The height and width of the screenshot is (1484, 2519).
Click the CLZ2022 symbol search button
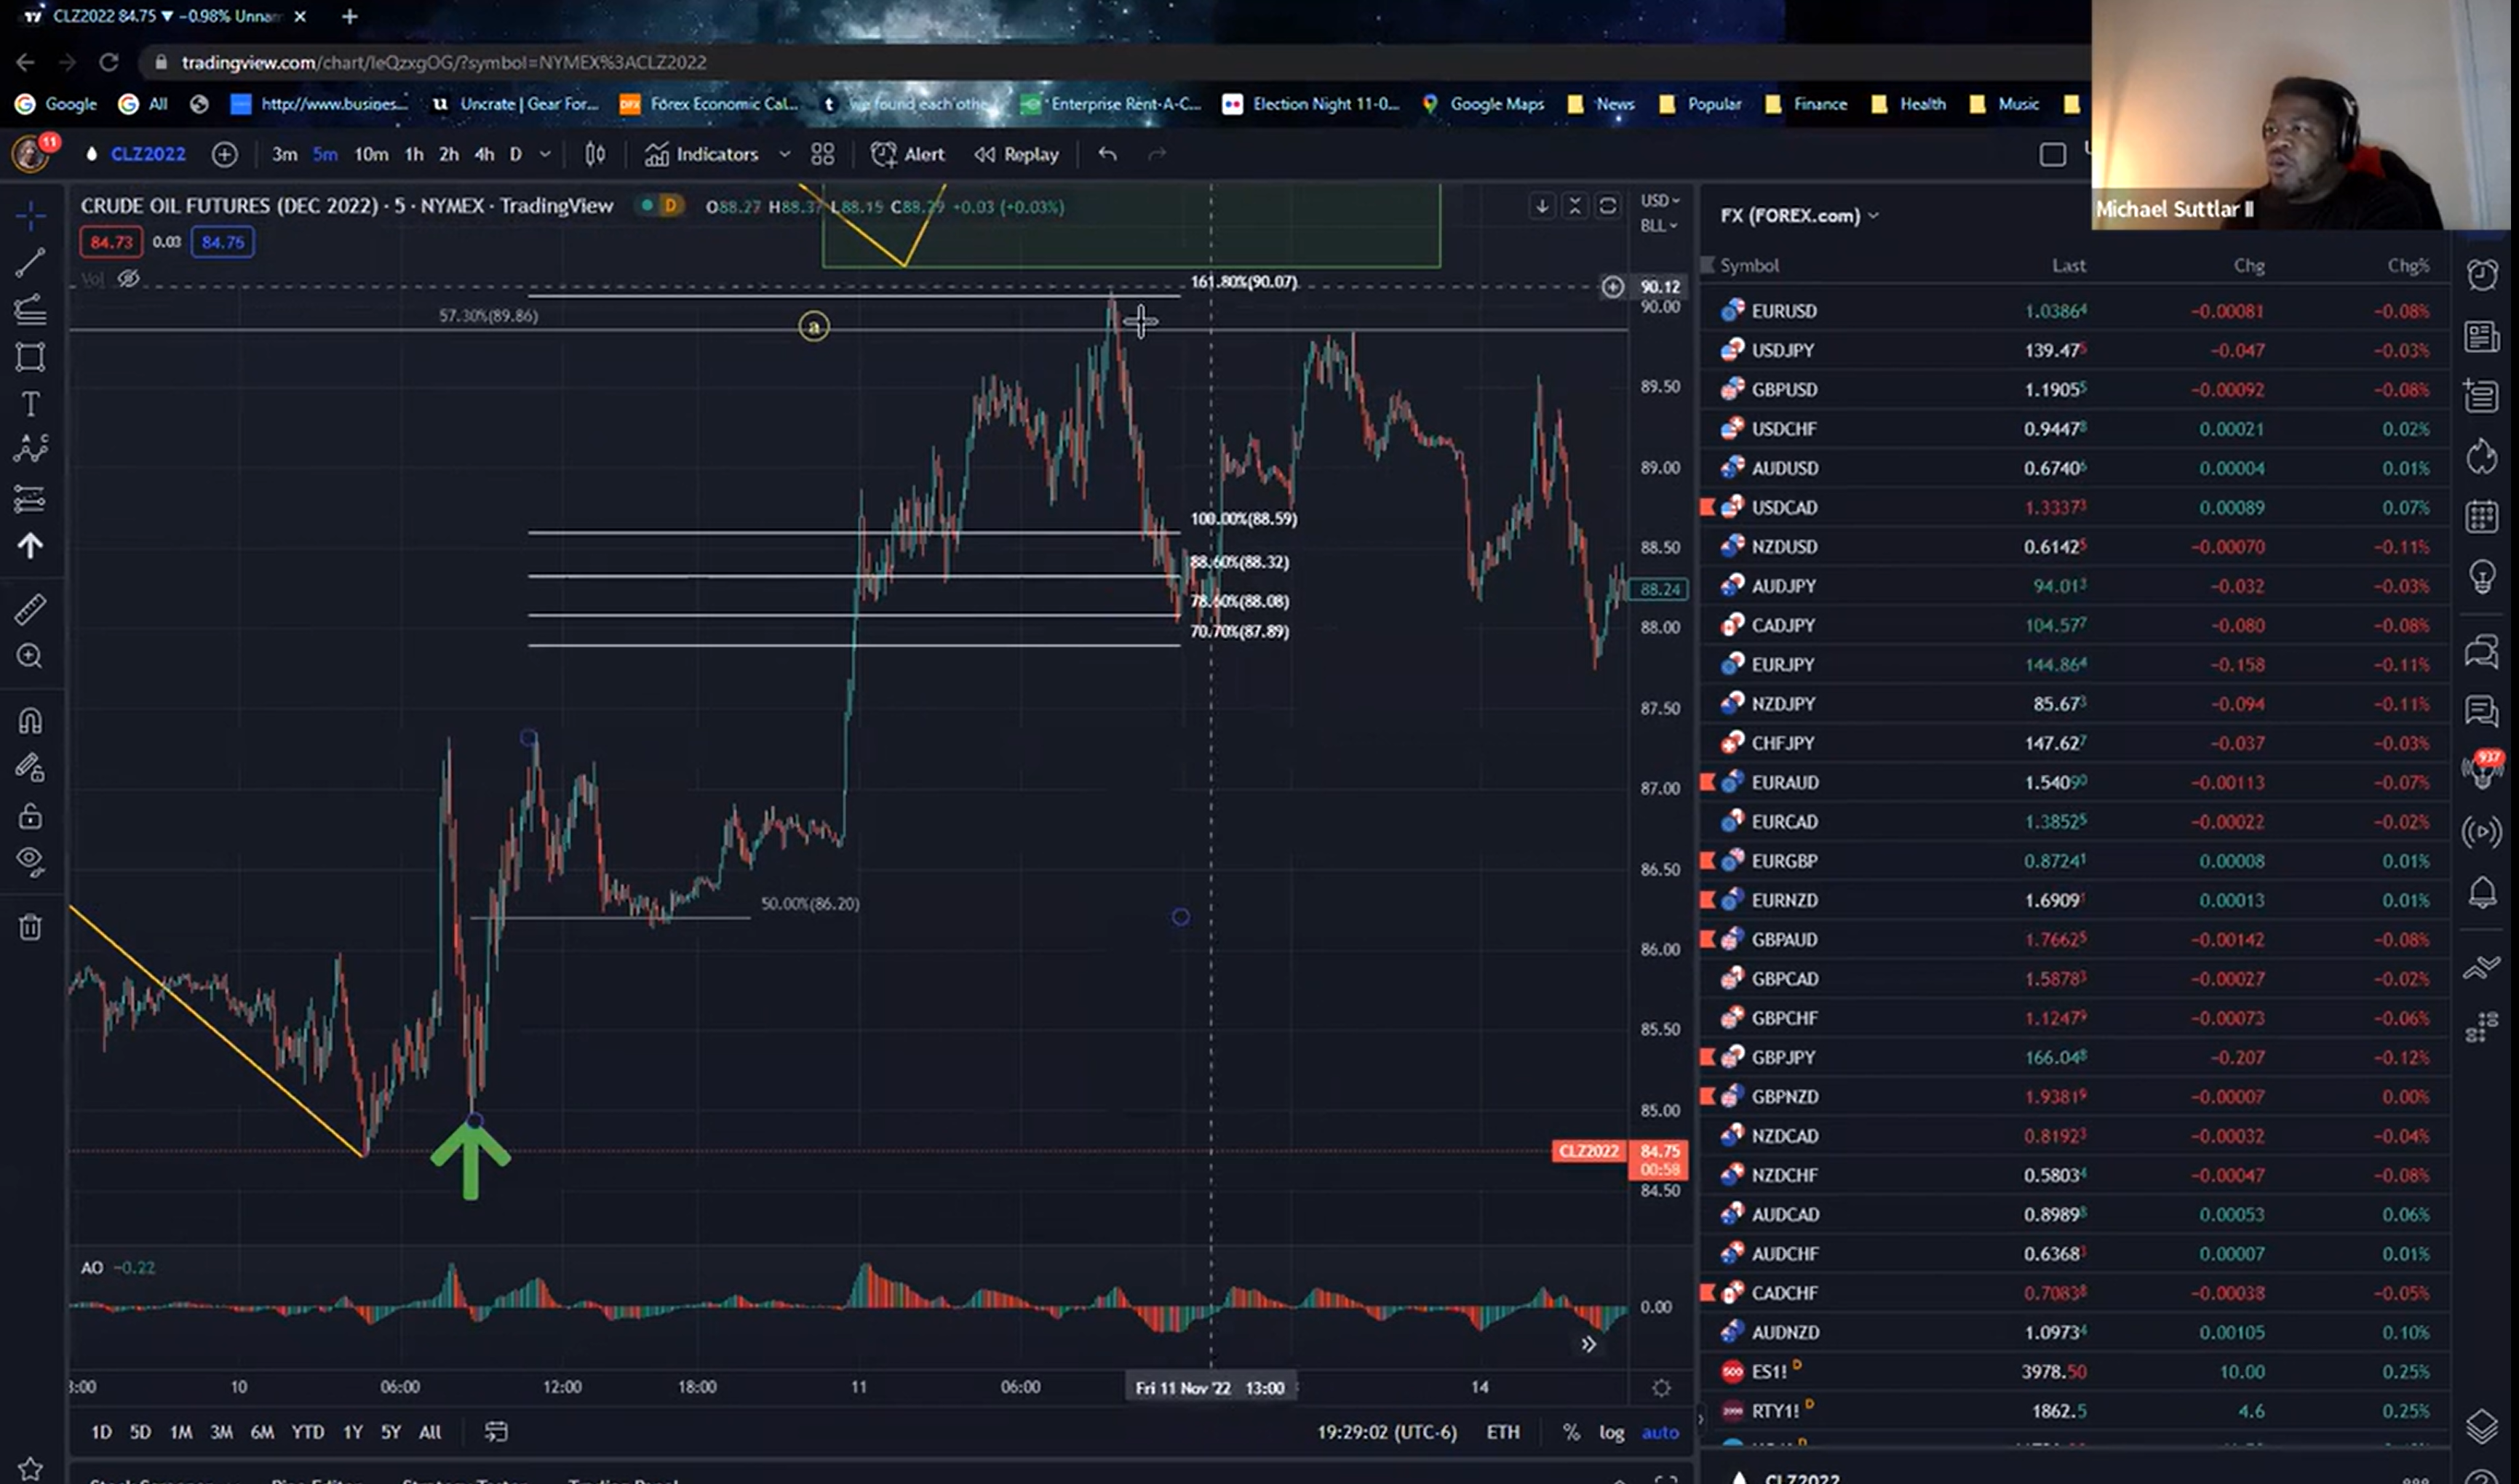(x=147, y=154)
